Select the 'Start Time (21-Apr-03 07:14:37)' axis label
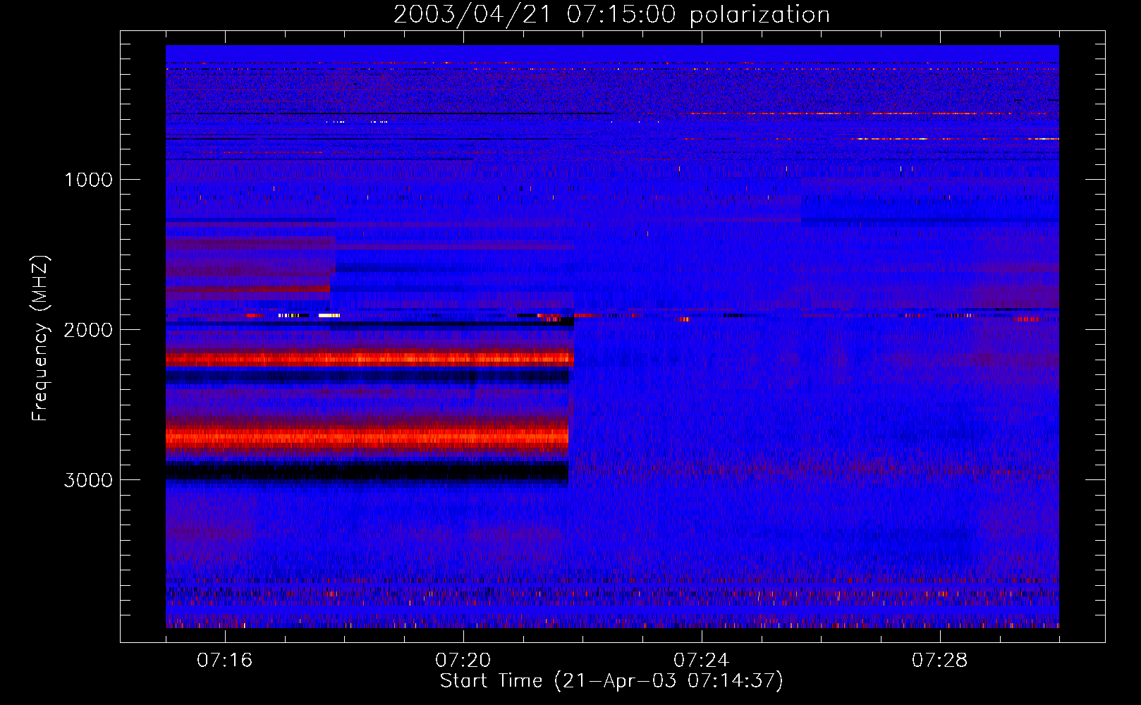Image resolution: width=1141 pixels, height=705 pixels. [611, 681]
